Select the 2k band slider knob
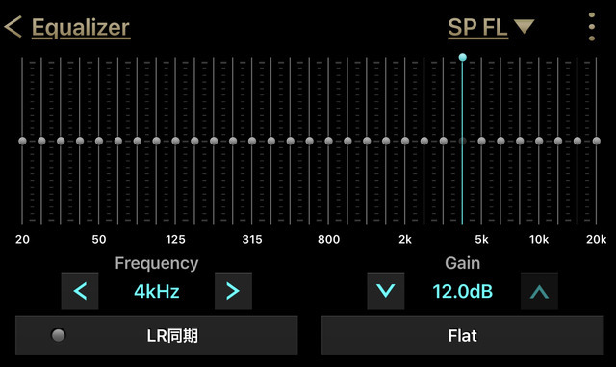Image resolution: width=616 pixels, height=367 pixels. 405,141
